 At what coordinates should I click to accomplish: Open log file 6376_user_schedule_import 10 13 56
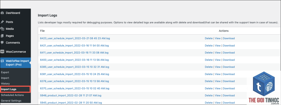(74, 81)
